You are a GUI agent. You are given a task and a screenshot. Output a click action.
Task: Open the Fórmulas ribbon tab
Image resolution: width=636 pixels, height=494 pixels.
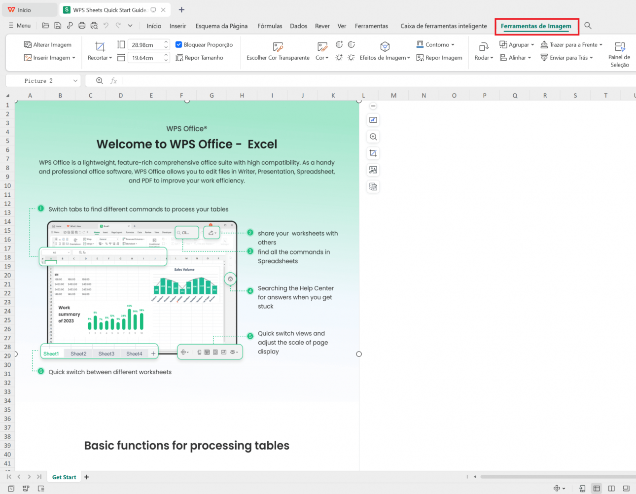point(270,26)
